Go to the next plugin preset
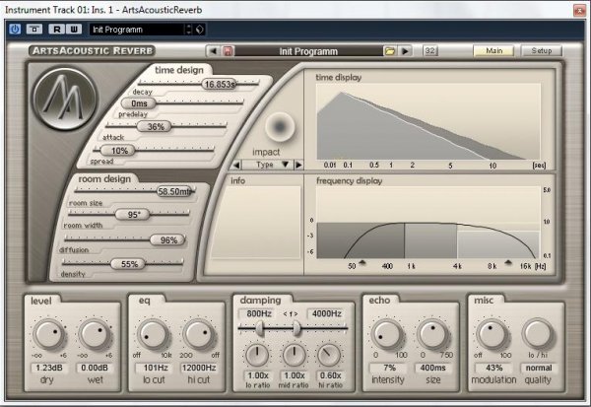 405,51
